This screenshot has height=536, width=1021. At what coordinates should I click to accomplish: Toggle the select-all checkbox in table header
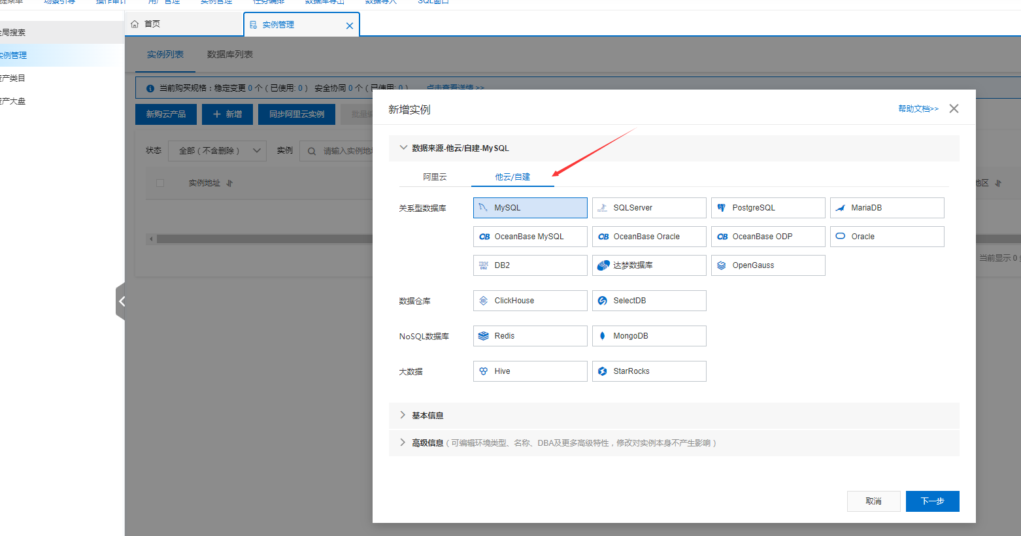160,183
